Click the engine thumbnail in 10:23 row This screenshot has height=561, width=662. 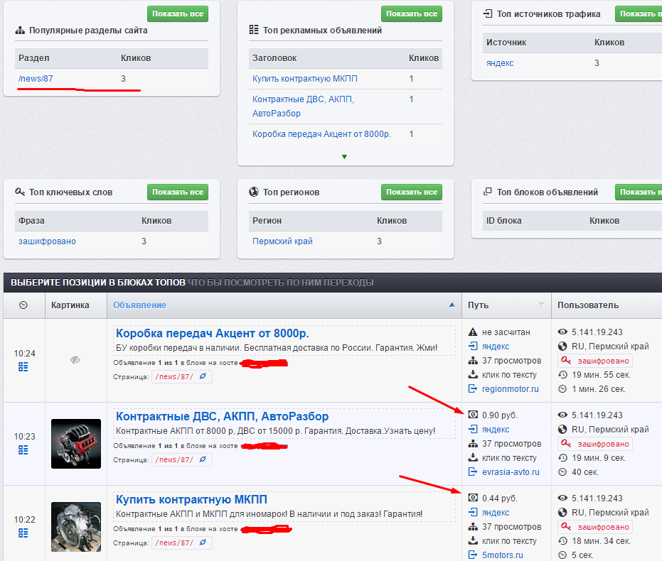(76, 444)
